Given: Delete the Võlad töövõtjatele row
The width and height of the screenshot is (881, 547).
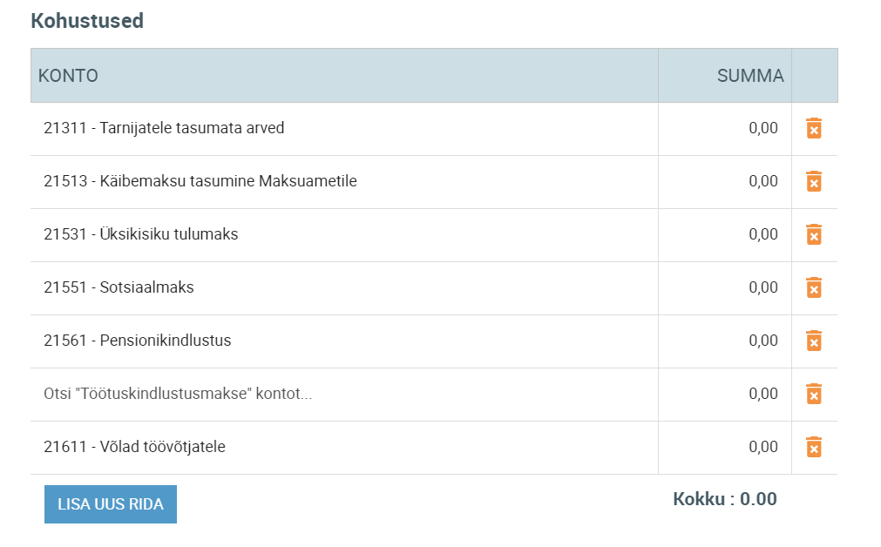Looking at the screenshot, I should (x=814, y=447).
